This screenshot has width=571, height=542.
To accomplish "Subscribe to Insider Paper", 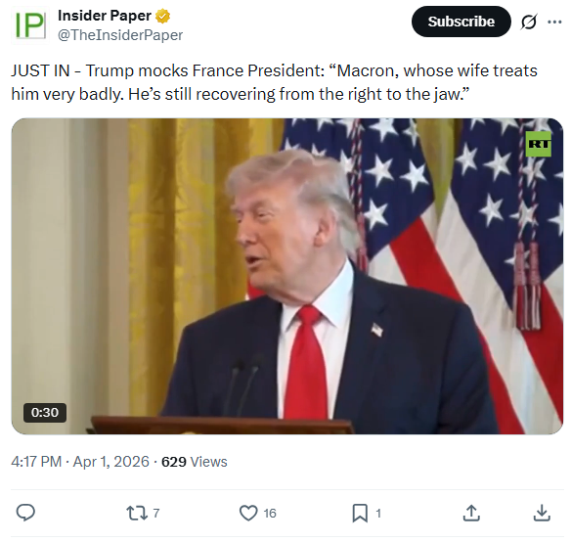I will point(461,22).
